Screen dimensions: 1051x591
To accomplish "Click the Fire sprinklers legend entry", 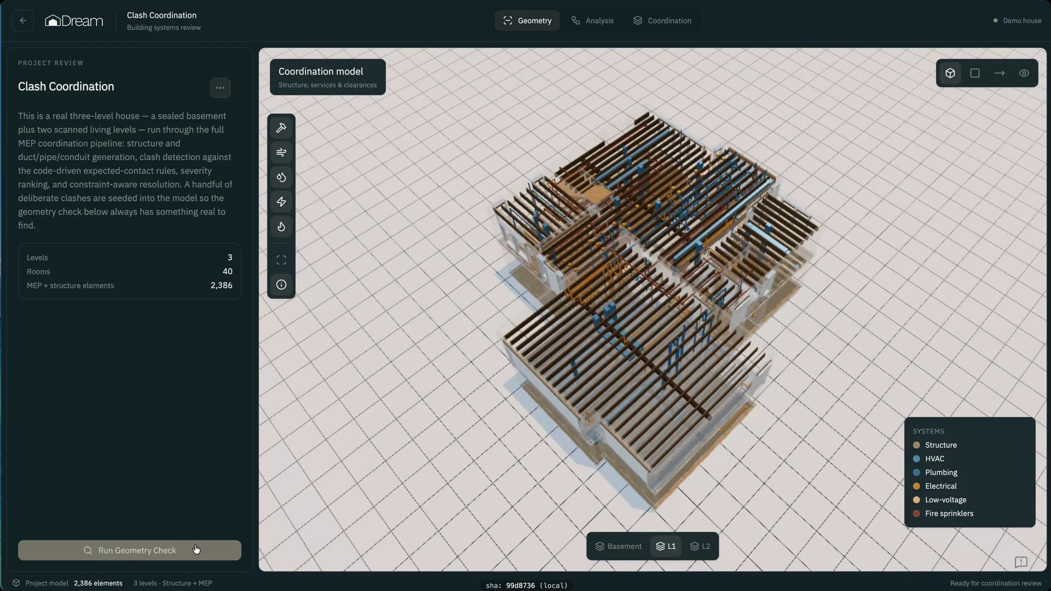I will [x=943, y=514].
